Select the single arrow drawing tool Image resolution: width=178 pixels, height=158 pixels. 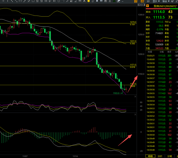(x=24, y=1)
